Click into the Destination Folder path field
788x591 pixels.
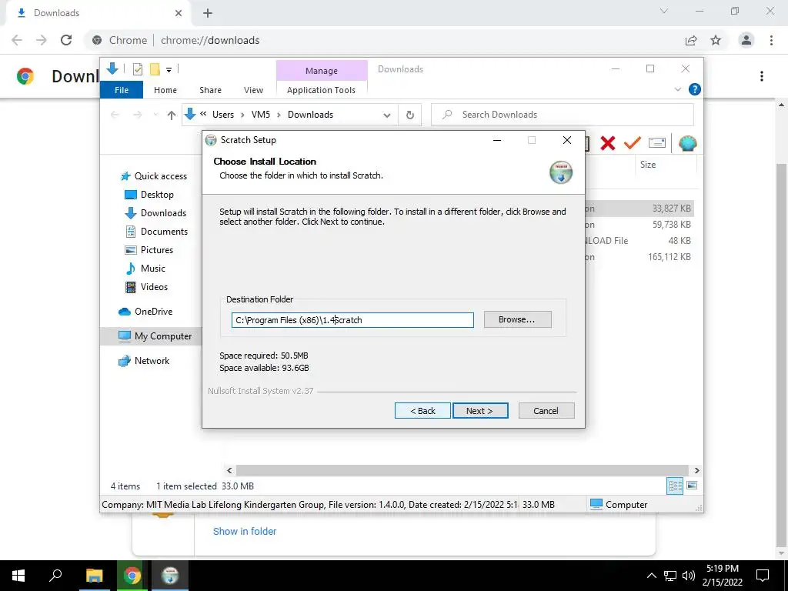(352, 320)
